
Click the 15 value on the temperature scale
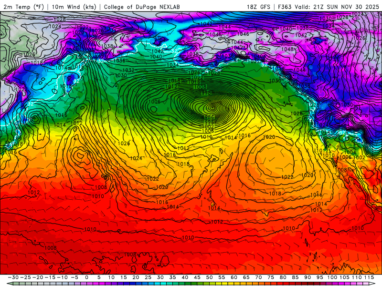(x=124, y=277)
